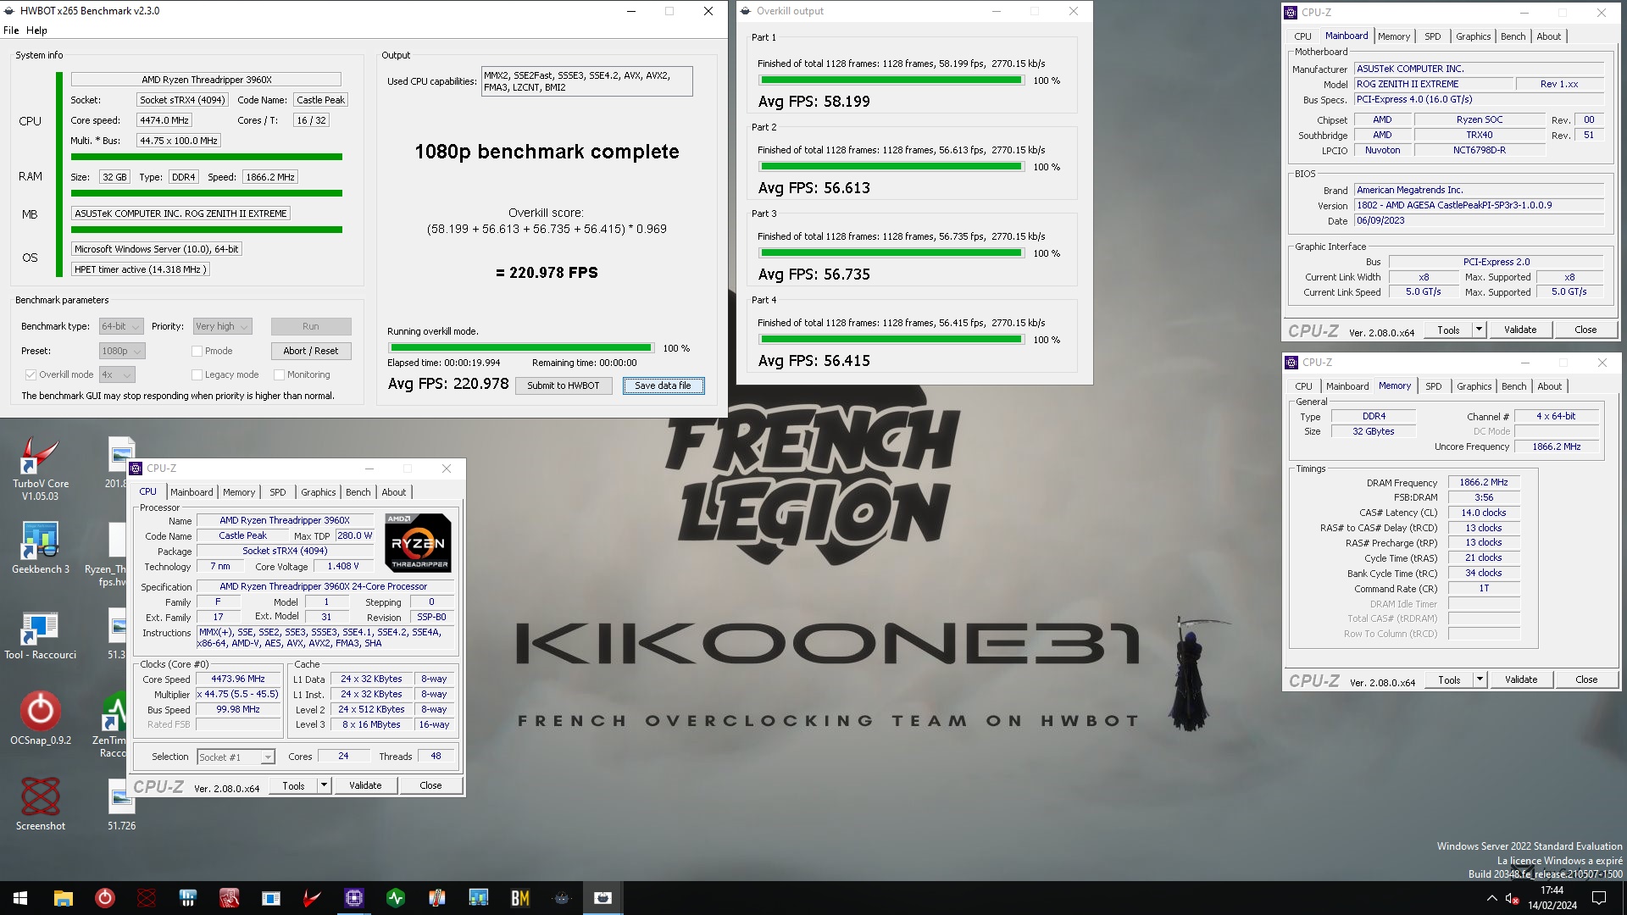
Task: Click the grayed Run button
Action: click(x=311, y=326)
